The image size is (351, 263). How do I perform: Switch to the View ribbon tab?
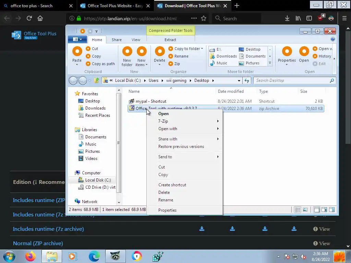tap(136, 40)
